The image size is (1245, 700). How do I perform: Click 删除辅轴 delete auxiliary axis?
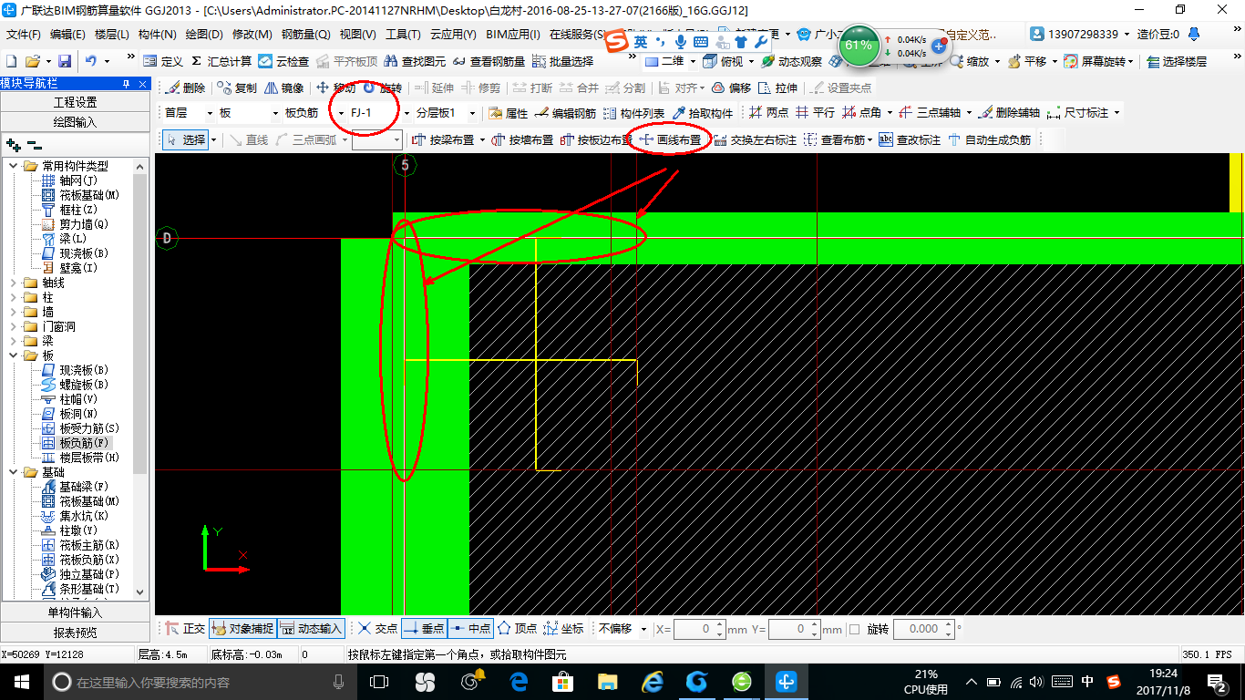tap(1009, 113)
